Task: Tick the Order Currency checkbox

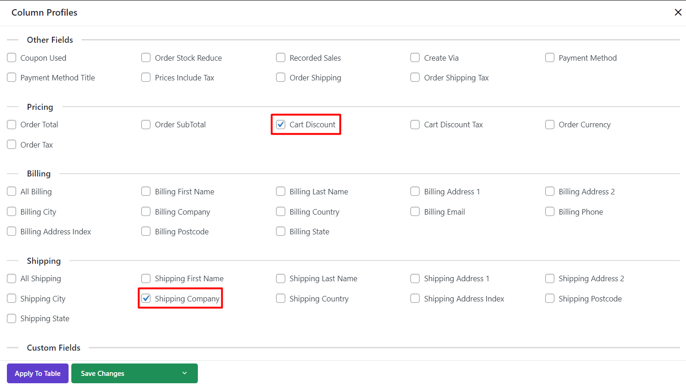Action: 550,125
